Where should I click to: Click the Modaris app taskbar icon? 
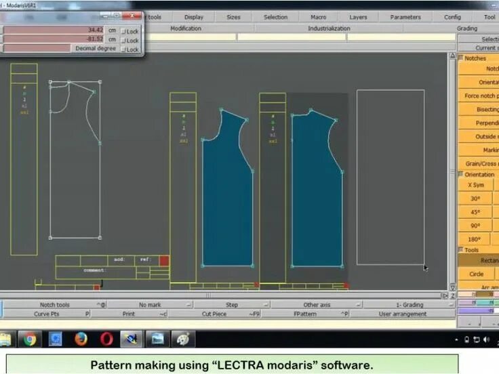(x=131, y=339)
